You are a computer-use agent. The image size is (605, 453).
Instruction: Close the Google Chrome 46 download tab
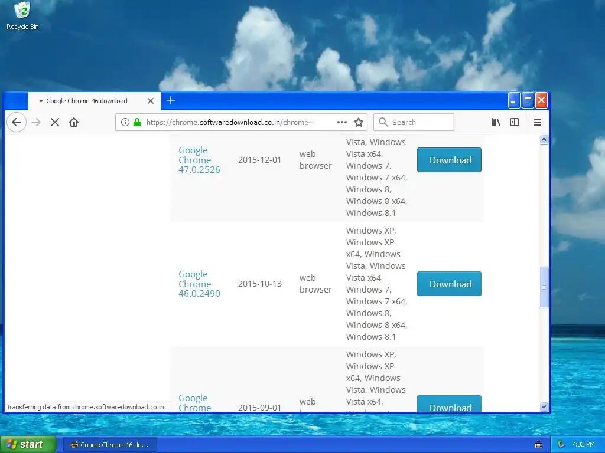click(151, 101)
